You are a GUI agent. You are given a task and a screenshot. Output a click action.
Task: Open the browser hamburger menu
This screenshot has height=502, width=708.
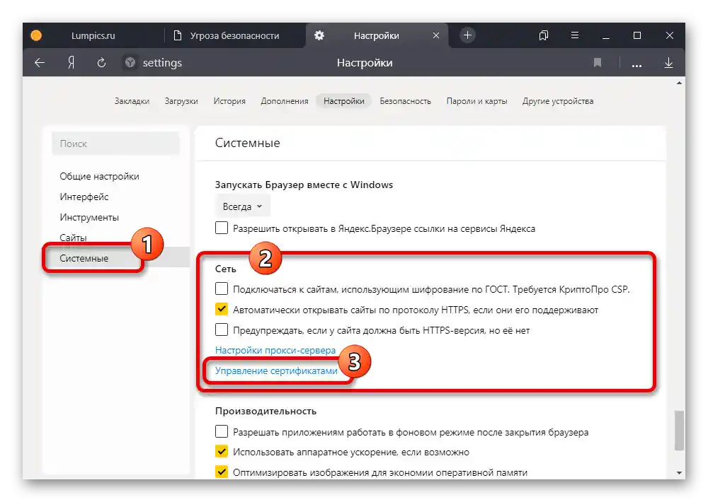click(575, 35)
